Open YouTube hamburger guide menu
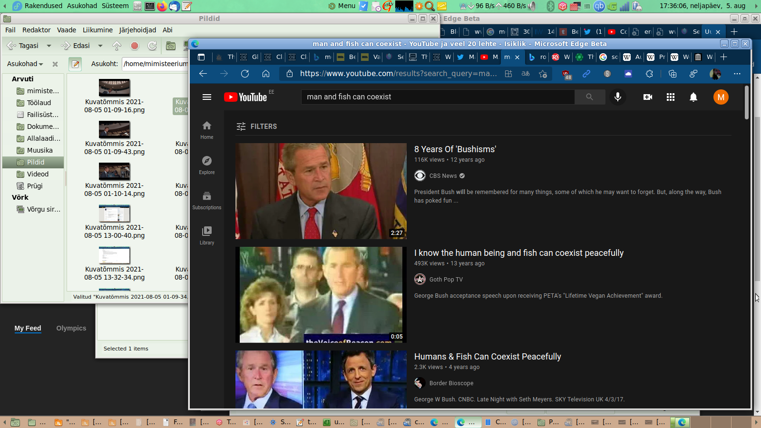Screen dimensions: 761x428 [x=206, y=97]
